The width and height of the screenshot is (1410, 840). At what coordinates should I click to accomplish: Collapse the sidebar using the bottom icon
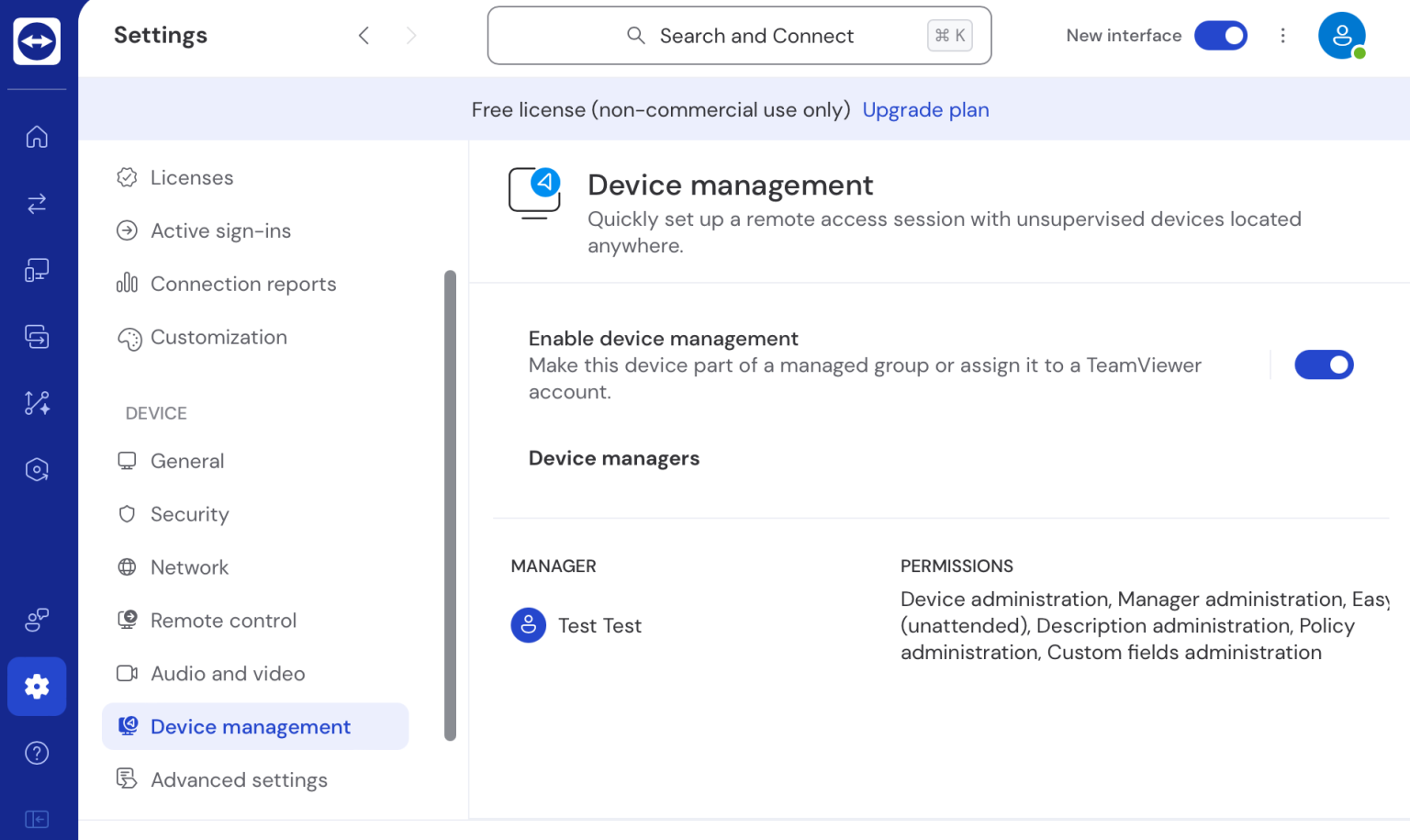coord(36,819)
